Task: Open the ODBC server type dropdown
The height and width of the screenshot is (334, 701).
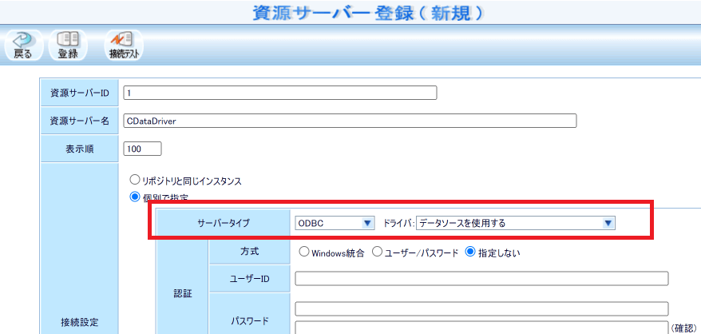Action: pos(335,223)
